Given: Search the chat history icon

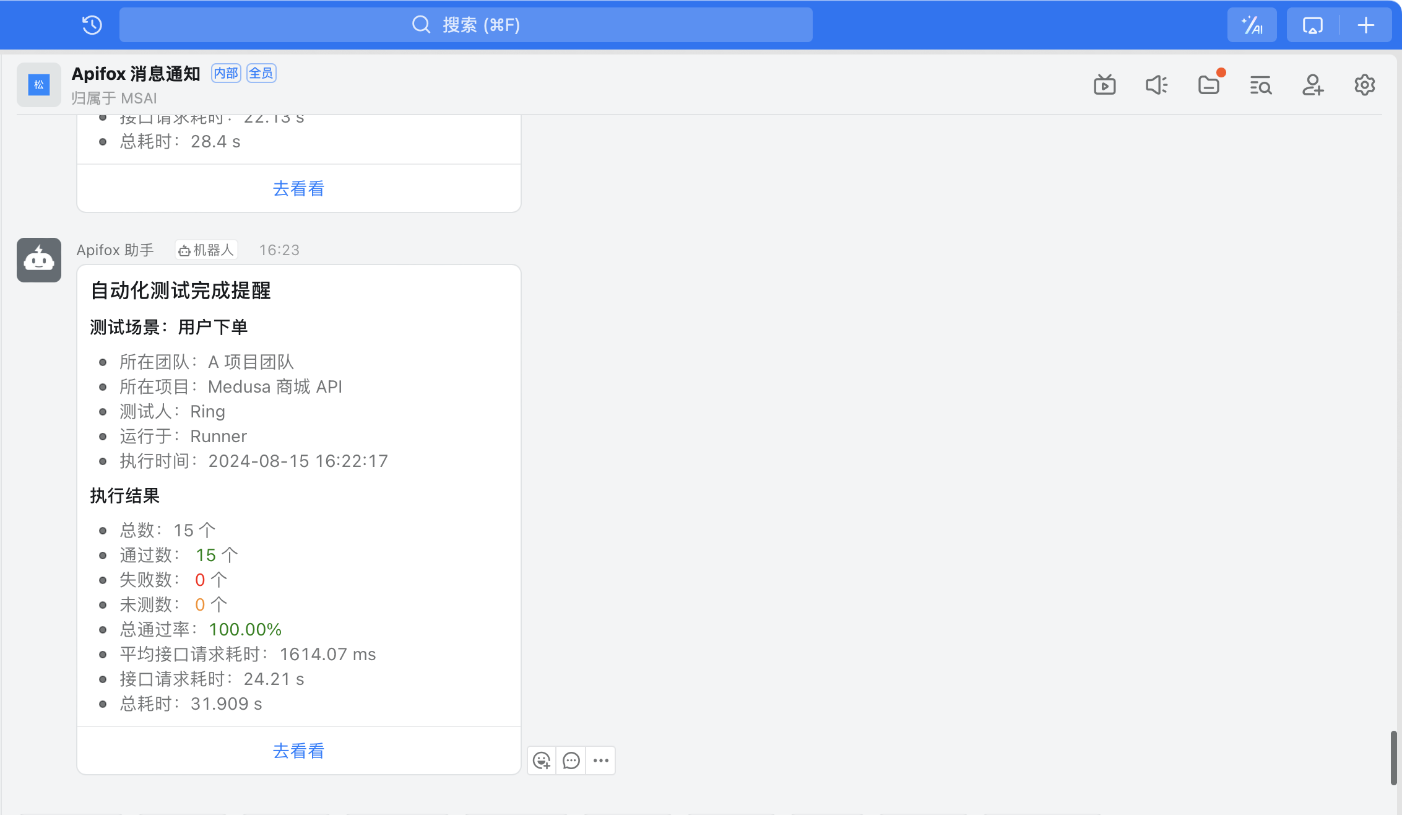Looking at the screenshot, I should [x=1260, y=85].
